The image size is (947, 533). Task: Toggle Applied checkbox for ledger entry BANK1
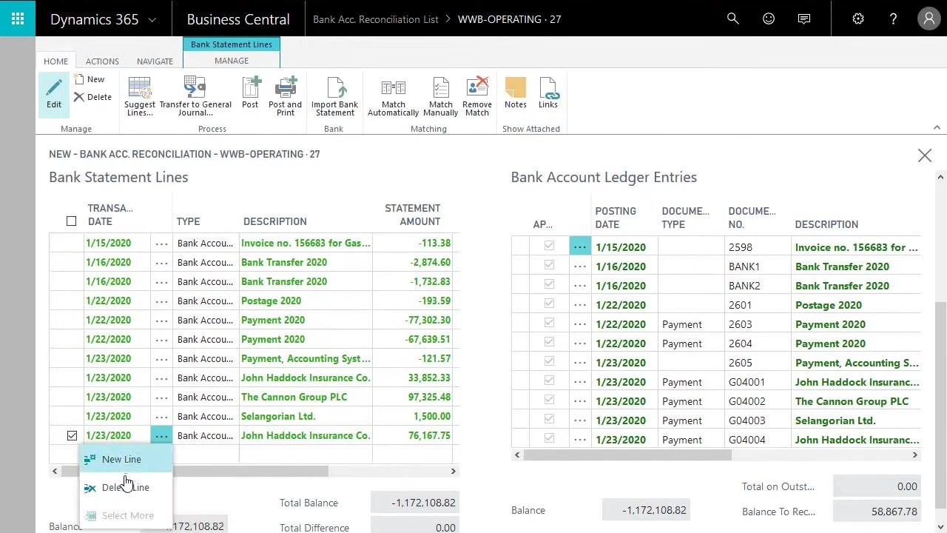coord(549,265)
